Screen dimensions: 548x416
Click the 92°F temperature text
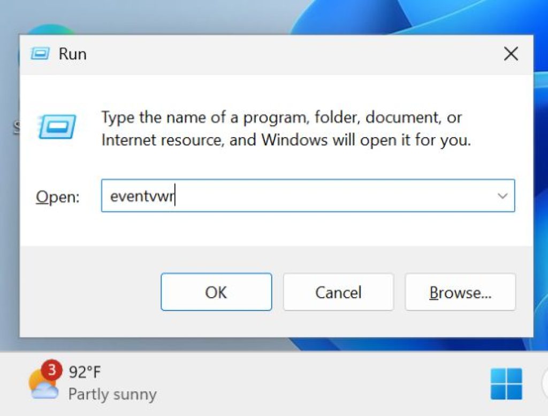point(85,372)
